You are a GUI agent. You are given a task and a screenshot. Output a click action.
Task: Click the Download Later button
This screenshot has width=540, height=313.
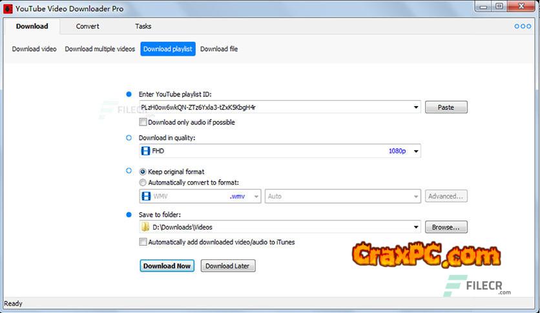point(227,266)
